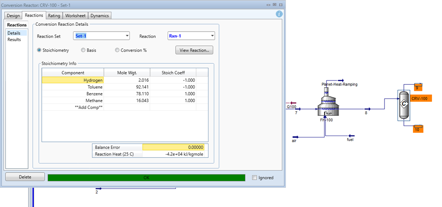This screenshot has width=442, height=207.
Task: Maximize the Conversion Reactor window
Action: pyautogui.click(x=274, y=5)
